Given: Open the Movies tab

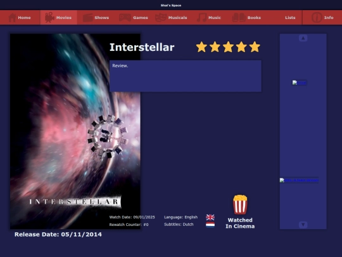Looking at the screenshot, I should coord(58,18).
